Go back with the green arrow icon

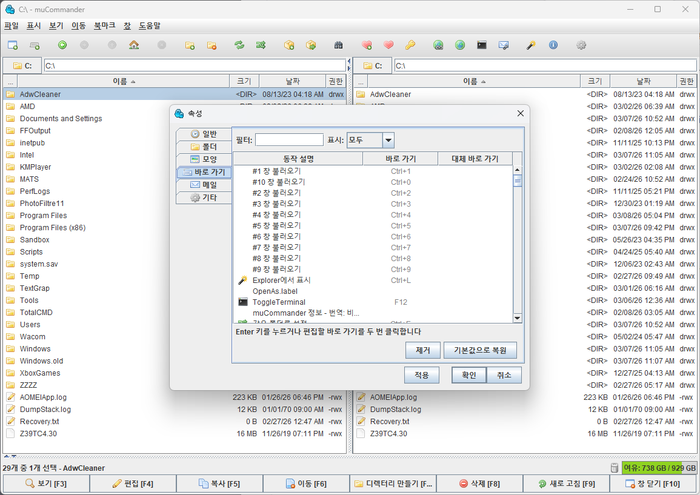point(62,45)
